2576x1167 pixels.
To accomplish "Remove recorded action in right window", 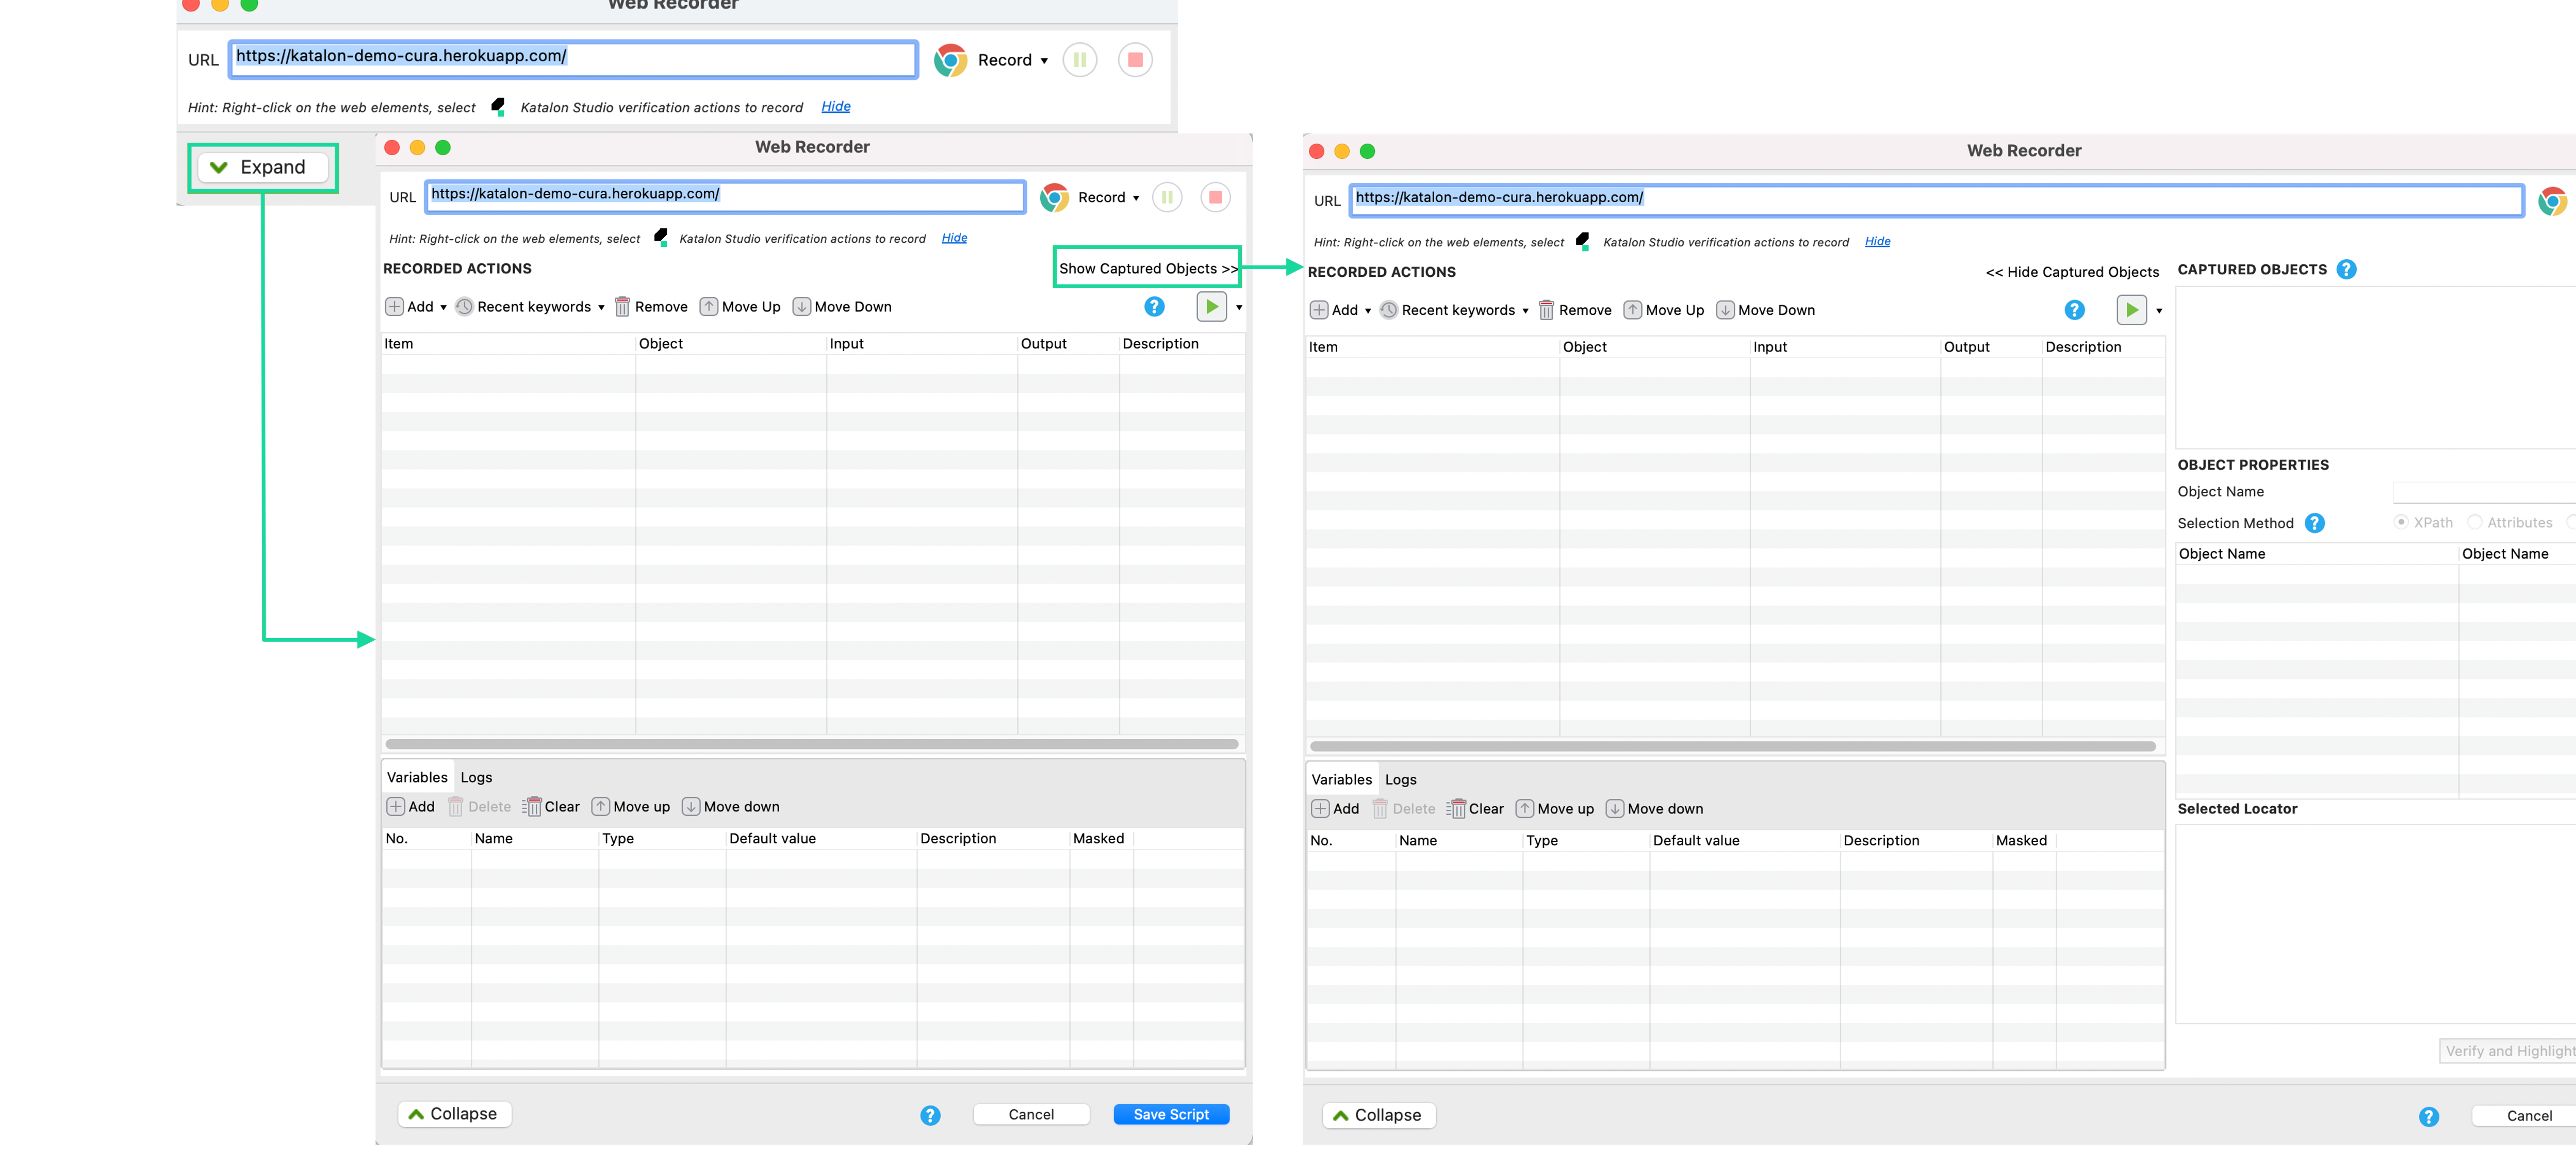I will pos(1575,310).
